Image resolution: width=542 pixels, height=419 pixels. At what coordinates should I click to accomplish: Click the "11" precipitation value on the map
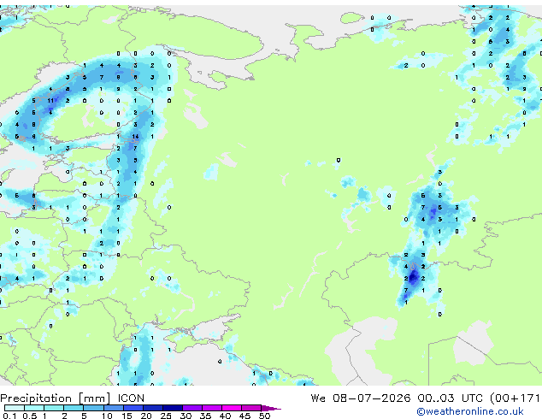pyautogui.click(x=50, y=101)
